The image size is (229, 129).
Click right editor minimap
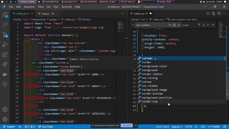coord(222,30)
